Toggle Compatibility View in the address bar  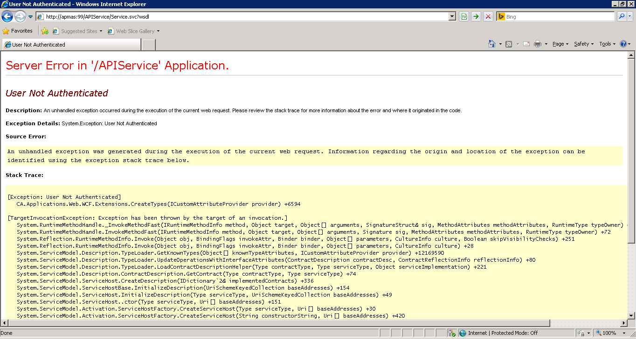[463, 16]
